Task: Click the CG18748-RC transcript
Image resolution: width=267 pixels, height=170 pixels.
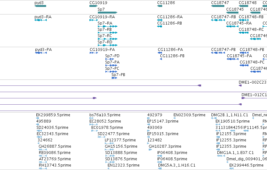Action: (x=244, y=33)
